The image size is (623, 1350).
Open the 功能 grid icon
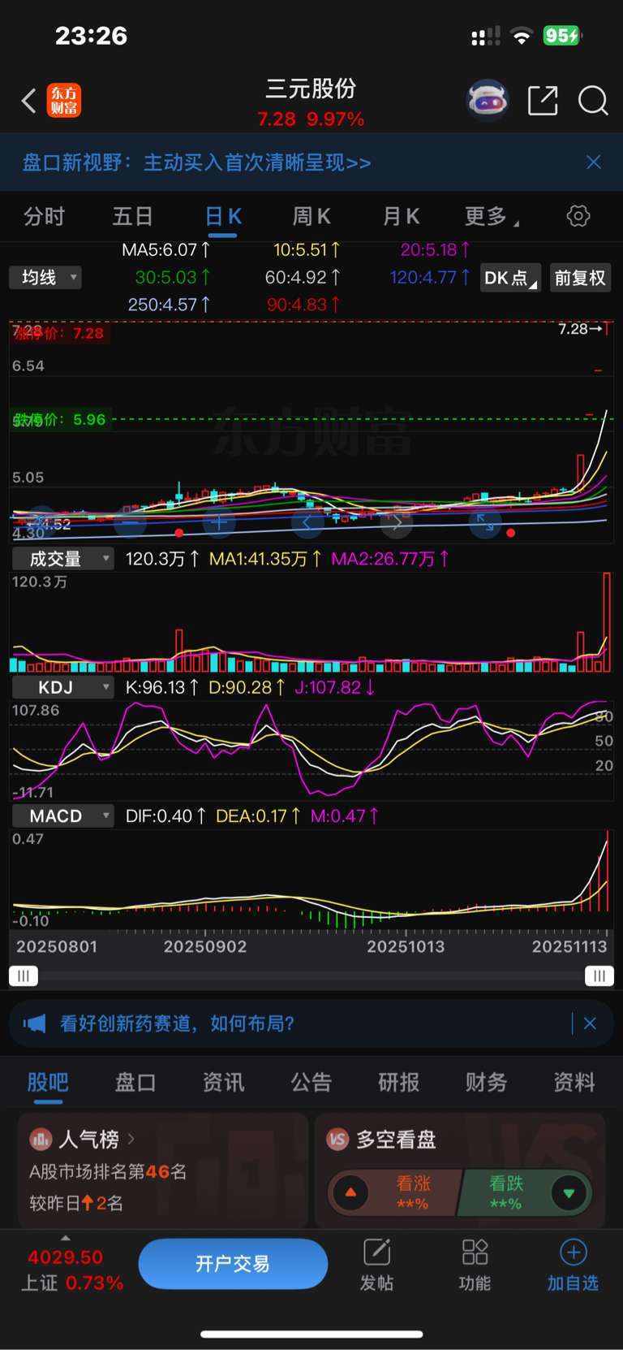[x=475, y=1253]
